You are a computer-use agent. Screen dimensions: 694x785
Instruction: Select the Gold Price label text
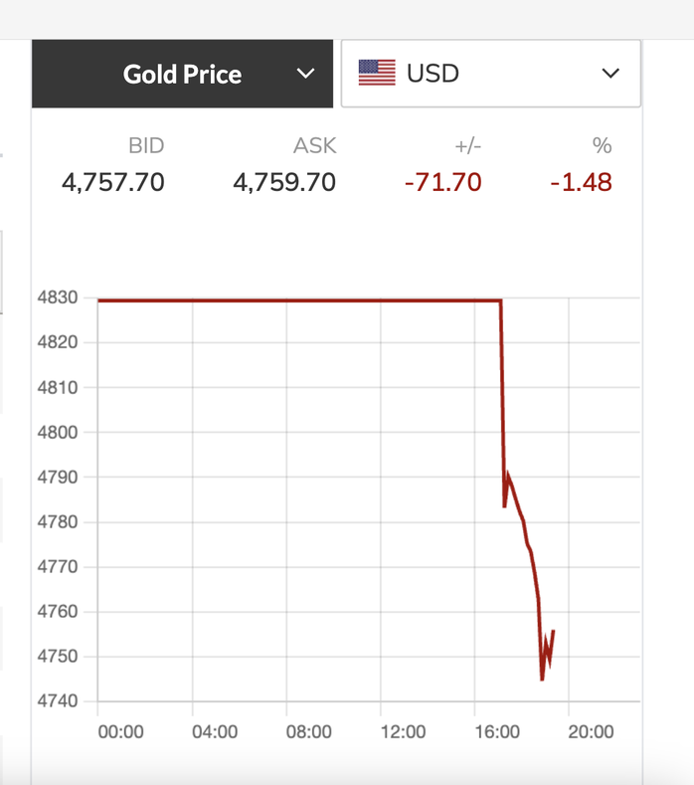182,74
